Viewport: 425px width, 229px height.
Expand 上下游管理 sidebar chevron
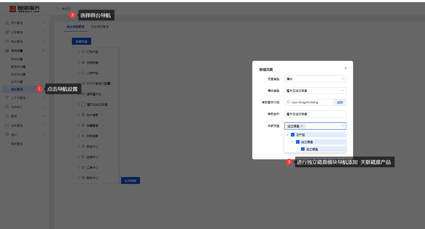coord(43,98)
